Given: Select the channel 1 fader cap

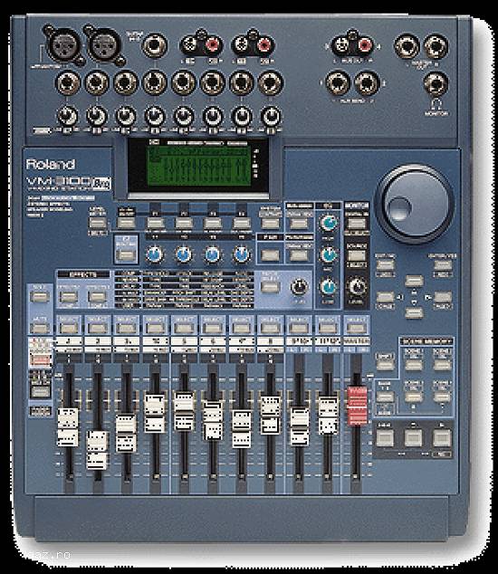Looking at the screenshot, I should pyautogui.click(x=68, y=427).
